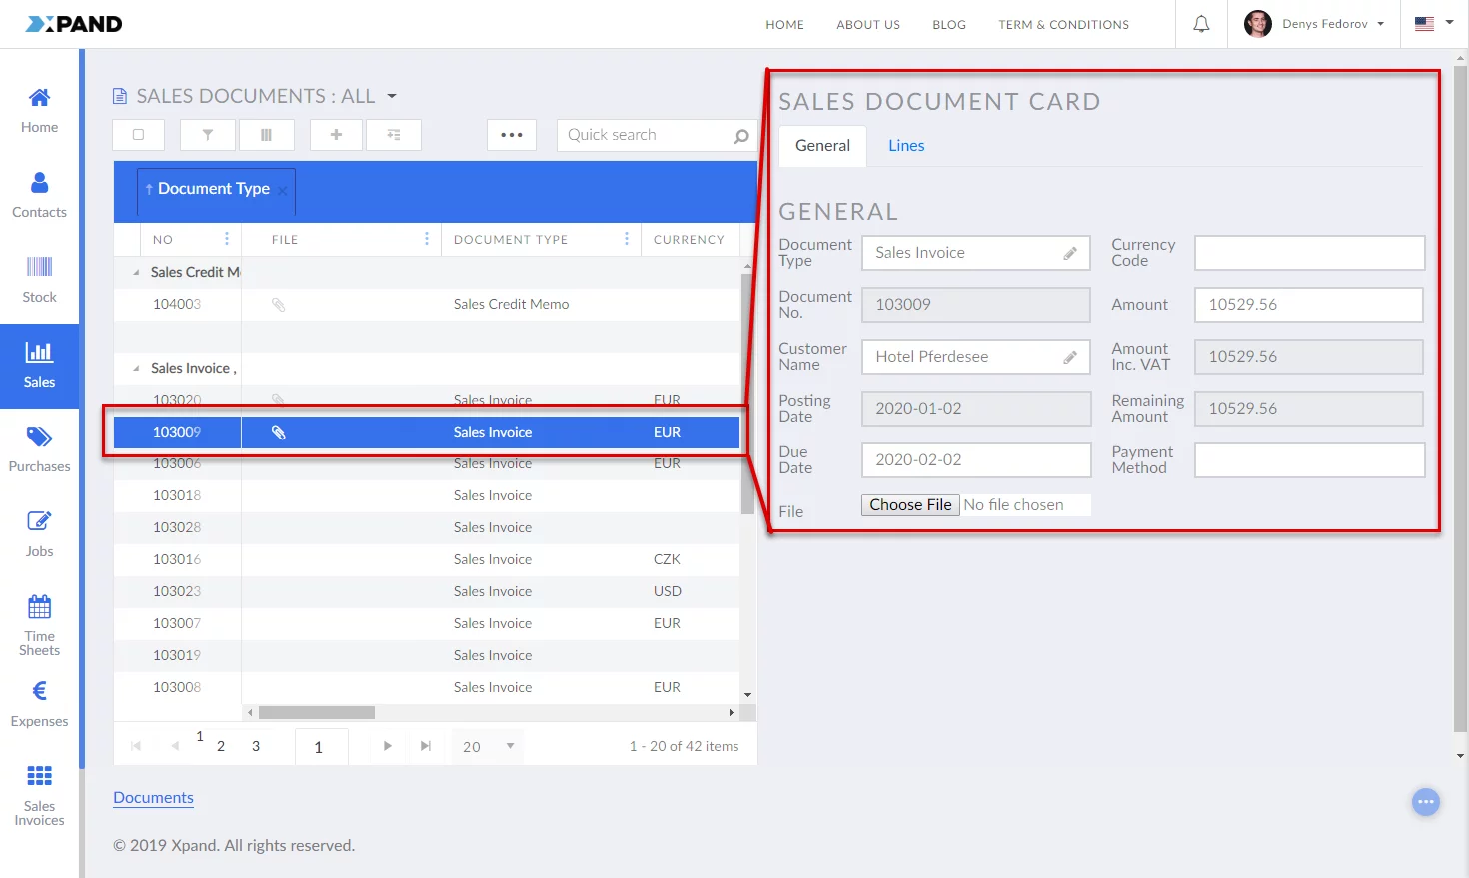Viewport: 1469px width, 878px height.
Task: Open Stock from the sidebar
Action: [39, 280]
